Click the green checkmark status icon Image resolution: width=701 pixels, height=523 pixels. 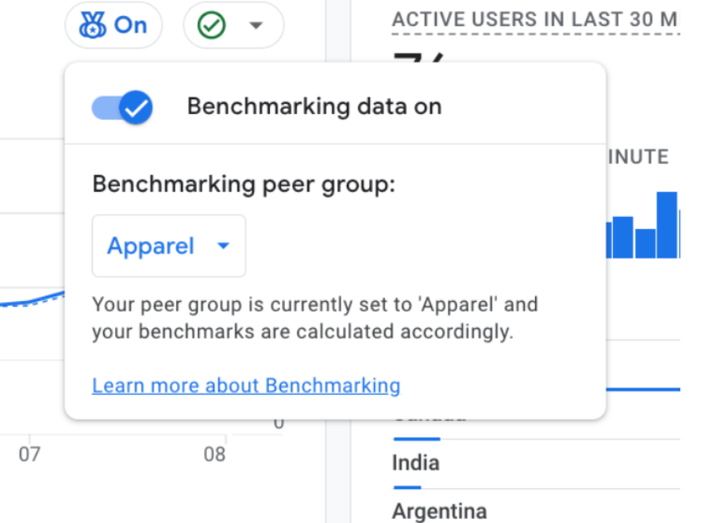coord(211,25)
